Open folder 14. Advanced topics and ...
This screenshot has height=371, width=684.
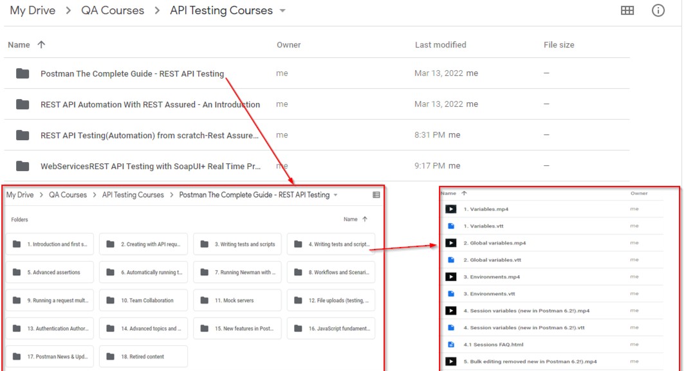click(x=143, y=329)
